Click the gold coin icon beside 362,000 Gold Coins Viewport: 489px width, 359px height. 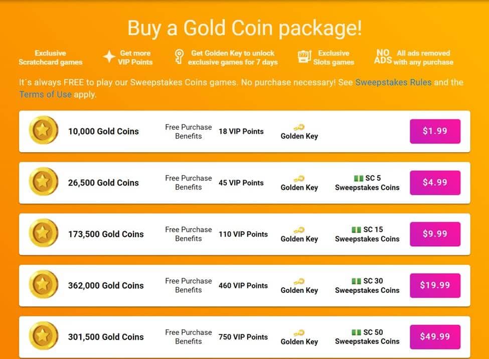[x=43, y=284]
